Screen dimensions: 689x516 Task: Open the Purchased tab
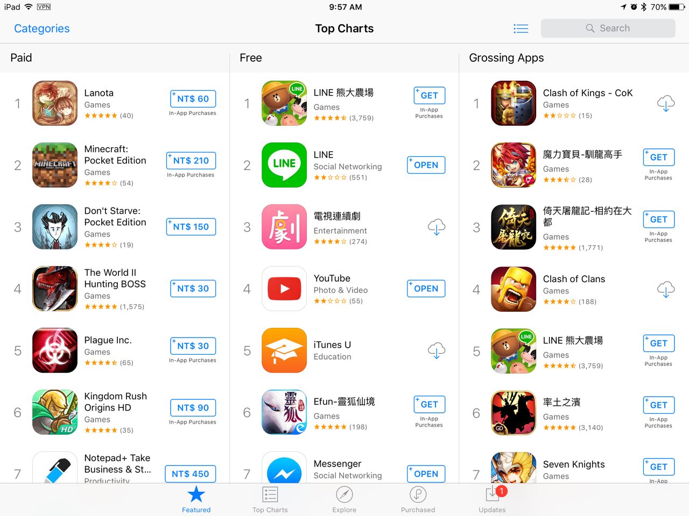418,499
